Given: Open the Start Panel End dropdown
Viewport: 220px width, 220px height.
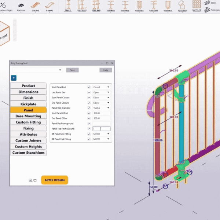Looking at the screenshot, I should point(102,87).
